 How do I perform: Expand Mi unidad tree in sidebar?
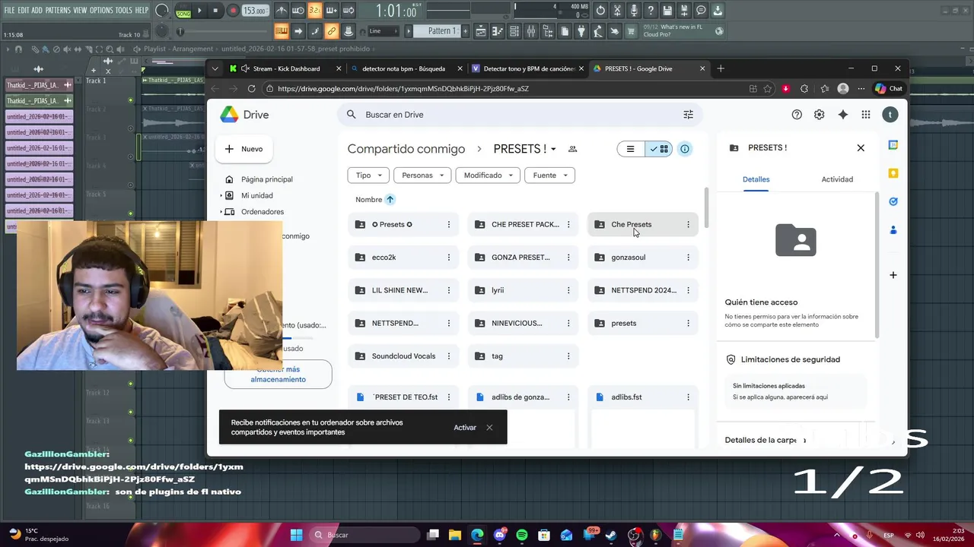point(221,196)
